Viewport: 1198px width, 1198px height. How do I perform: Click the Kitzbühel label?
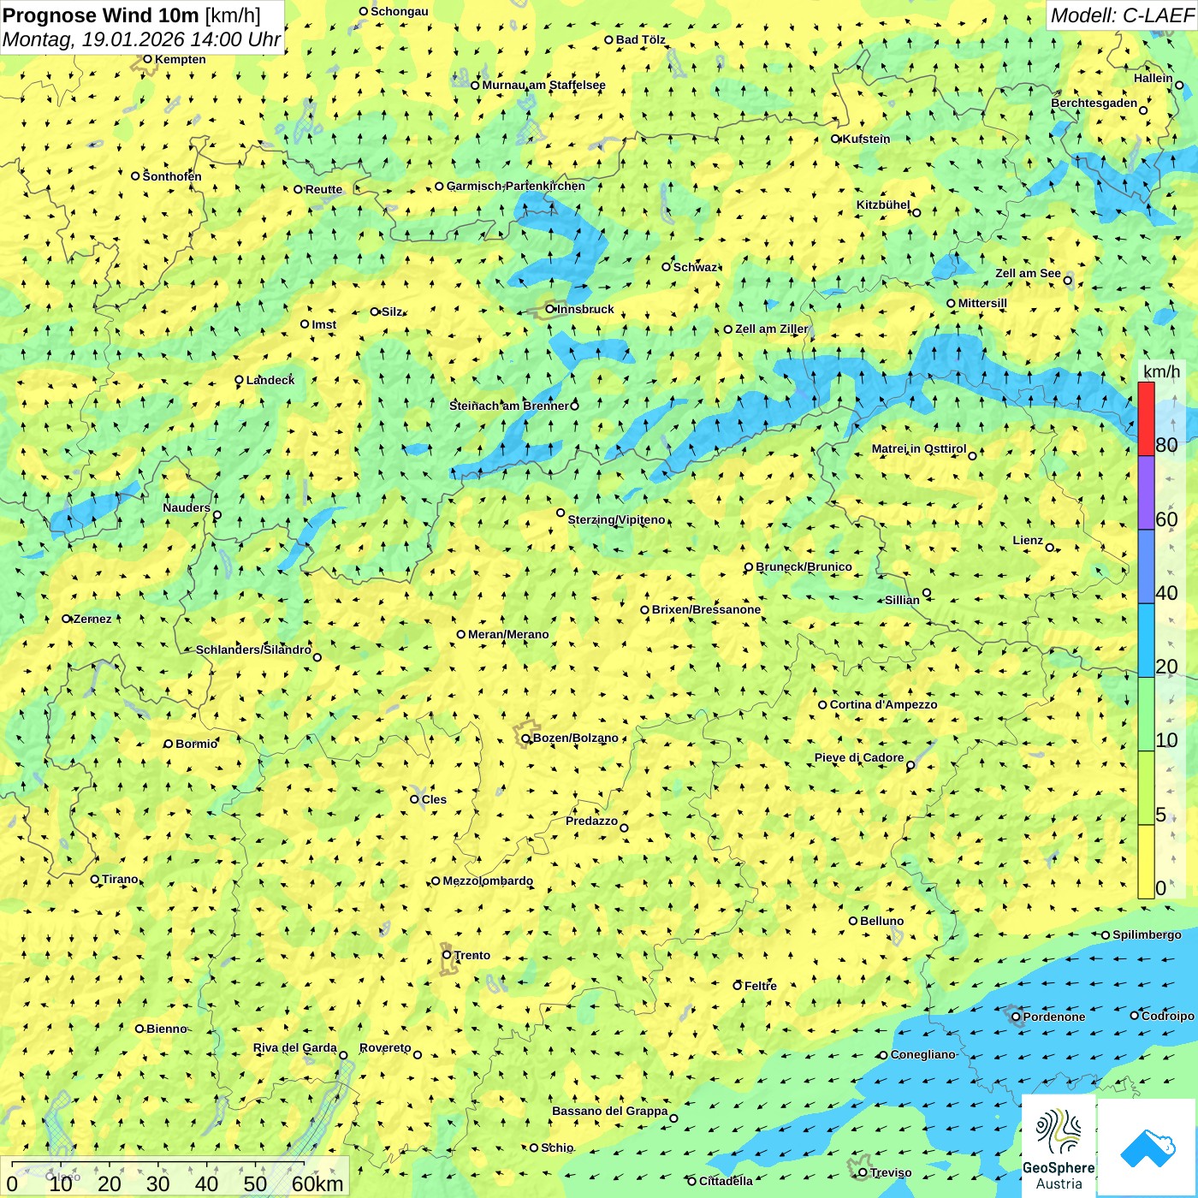tap(883, 205)
